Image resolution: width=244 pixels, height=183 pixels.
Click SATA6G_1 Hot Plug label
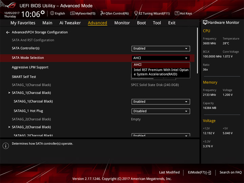click(x=28, y=111)
